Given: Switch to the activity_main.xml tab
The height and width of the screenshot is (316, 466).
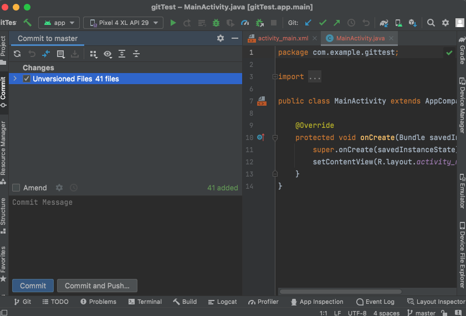Looking at the screenshot, I should coord(283,38).
